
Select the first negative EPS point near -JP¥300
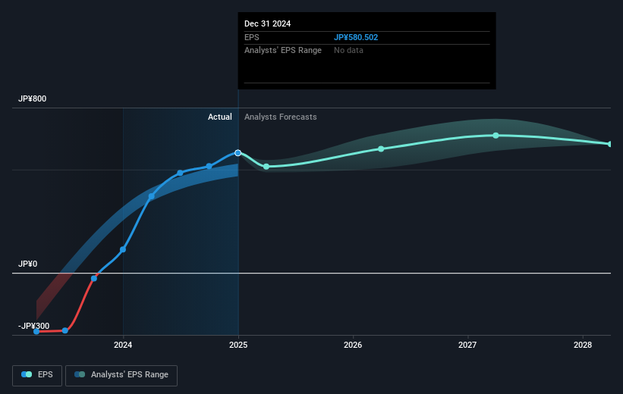[36, 331]
